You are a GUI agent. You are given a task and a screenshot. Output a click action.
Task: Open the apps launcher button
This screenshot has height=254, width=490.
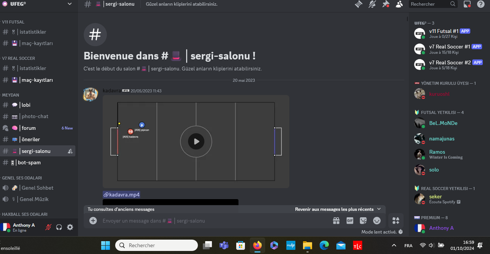click(396, 221)
